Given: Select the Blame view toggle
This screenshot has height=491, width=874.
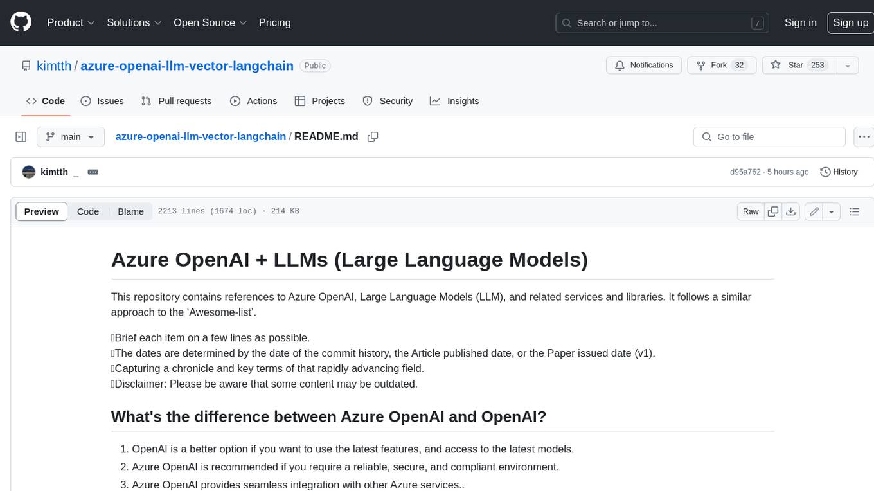Looking at the screenshot, I should 130,211.
